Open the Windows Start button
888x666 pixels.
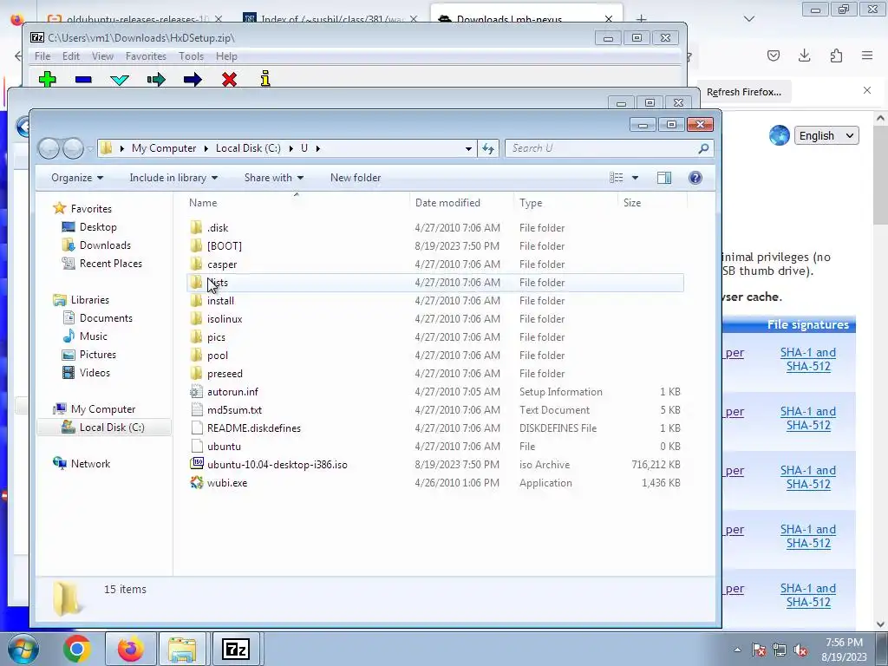tap(23, 649)
